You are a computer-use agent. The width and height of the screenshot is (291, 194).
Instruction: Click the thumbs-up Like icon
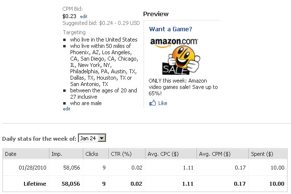click(x=152, y=103)
